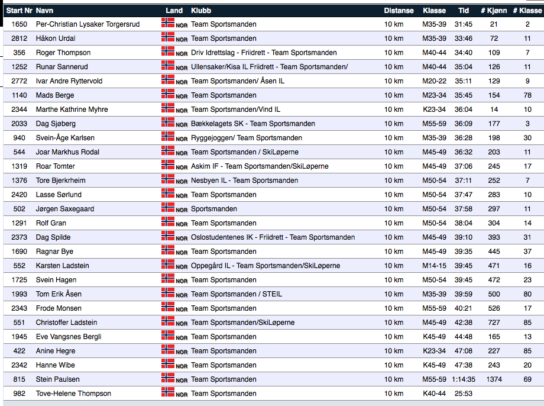Sort by the Land column header

174,11
